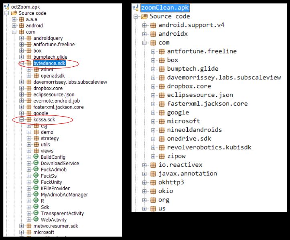290x240 pixels.
Task: Select evernote.android.job package
Action: (57, 101)
